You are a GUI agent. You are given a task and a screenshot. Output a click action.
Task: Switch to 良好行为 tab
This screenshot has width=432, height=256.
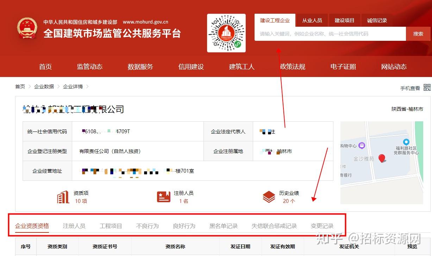[184, 226]
